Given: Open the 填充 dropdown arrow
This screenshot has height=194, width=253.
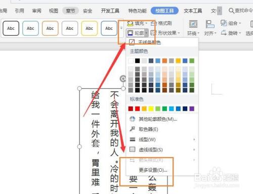Looking at the screenshot, I should coord(146,23).
